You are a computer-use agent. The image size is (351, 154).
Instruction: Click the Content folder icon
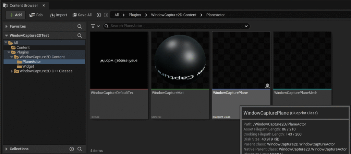[x=13, y=47]
